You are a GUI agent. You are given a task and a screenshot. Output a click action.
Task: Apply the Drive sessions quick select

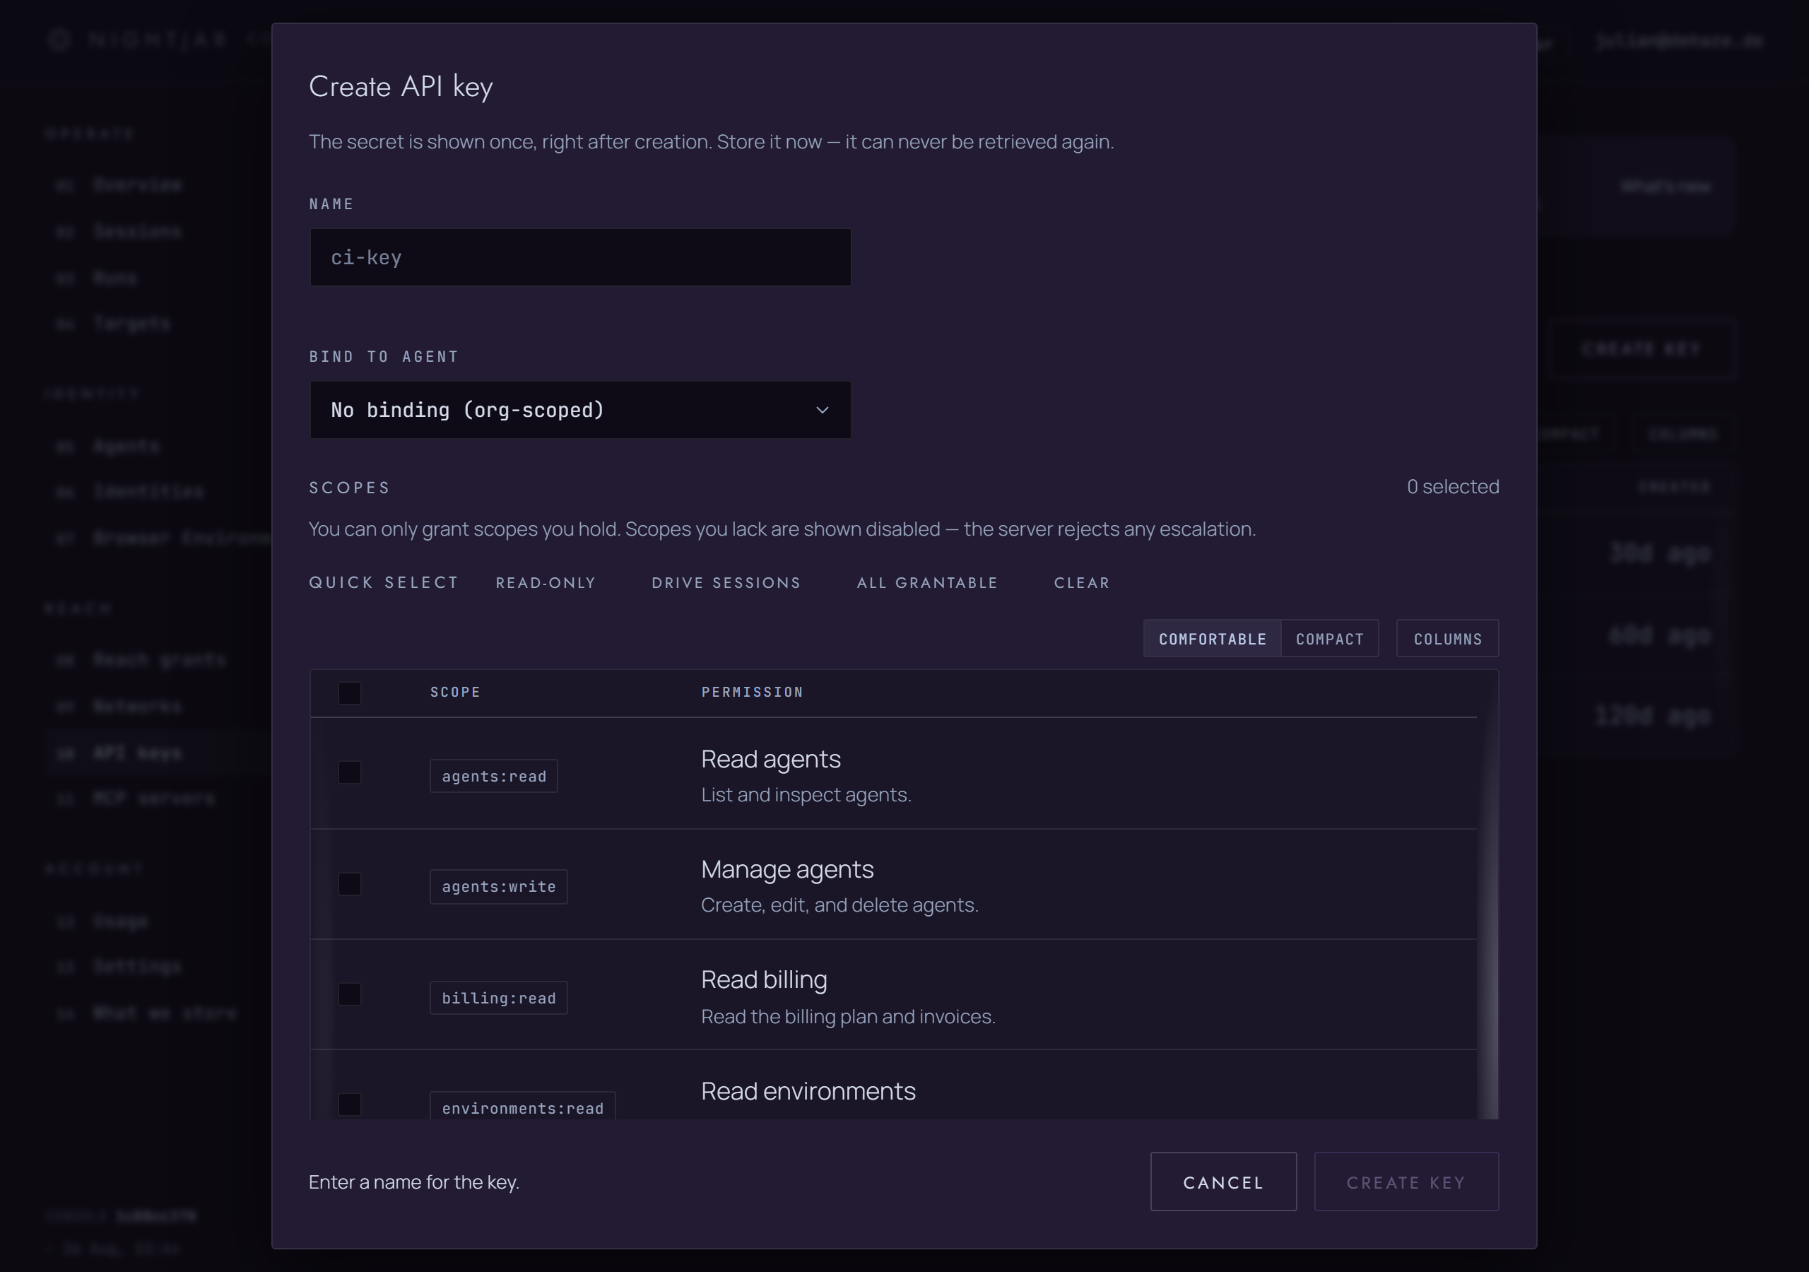[x=726, y=582]
